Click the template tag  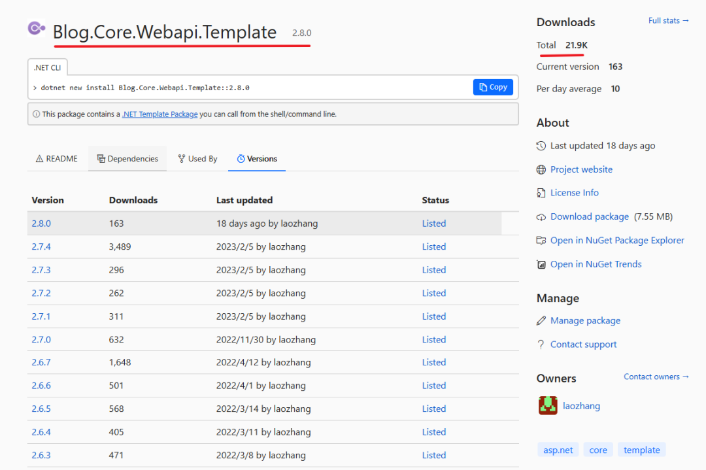[642, 450]
